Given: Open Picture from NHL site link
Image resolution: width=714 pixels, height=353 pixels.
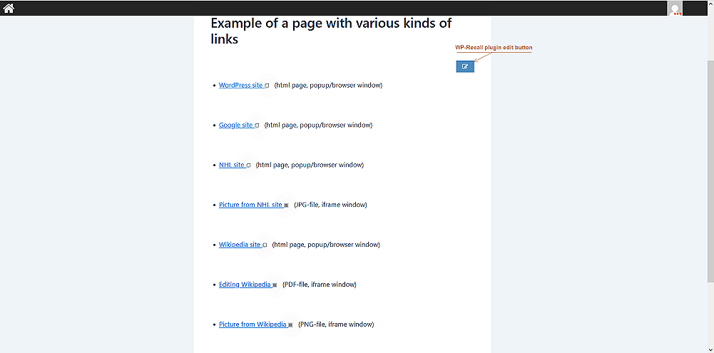Looking at the screenshot, I should pyautogui.click(x=251, y=205).
